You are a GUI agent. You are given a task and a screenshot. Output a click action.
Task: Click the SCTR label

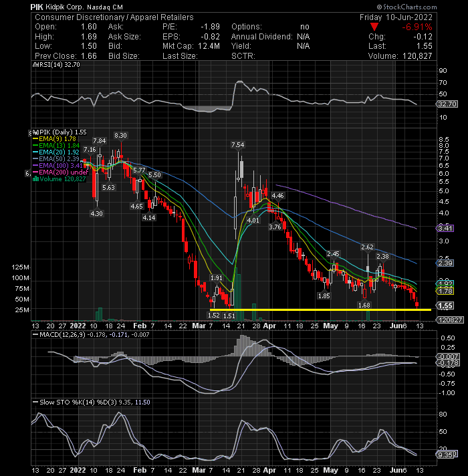[243, 56]
